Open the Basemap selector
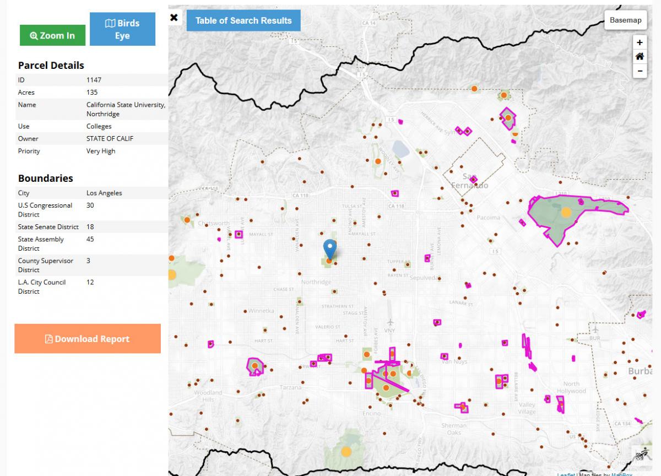This screenshot has height=476, width=661. point(625,20)
